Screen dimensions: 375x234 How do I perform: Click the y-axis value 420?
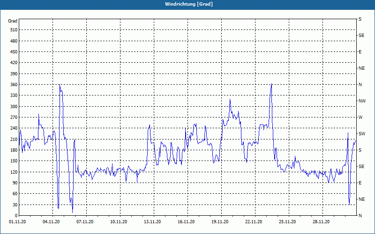[14, 63]
